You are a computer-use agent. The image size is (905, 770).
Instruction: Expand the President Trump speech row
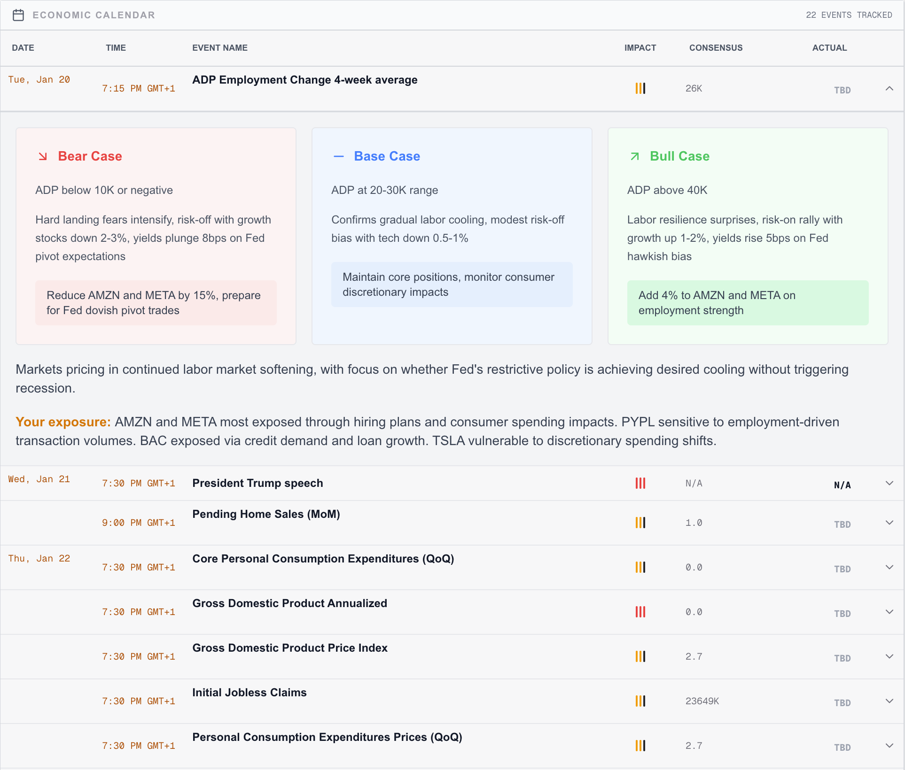click(x=889, y=483)
